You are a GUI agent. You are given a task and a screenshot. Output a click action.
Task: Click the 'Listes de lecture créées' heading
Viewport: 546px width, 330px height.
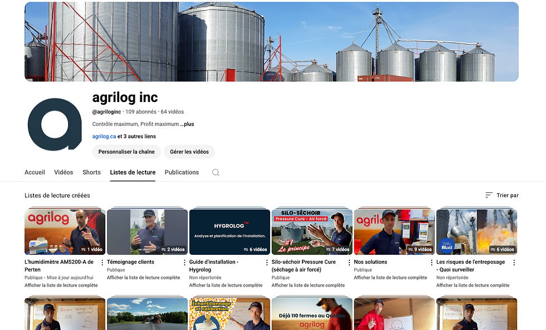tap(57, 196)
